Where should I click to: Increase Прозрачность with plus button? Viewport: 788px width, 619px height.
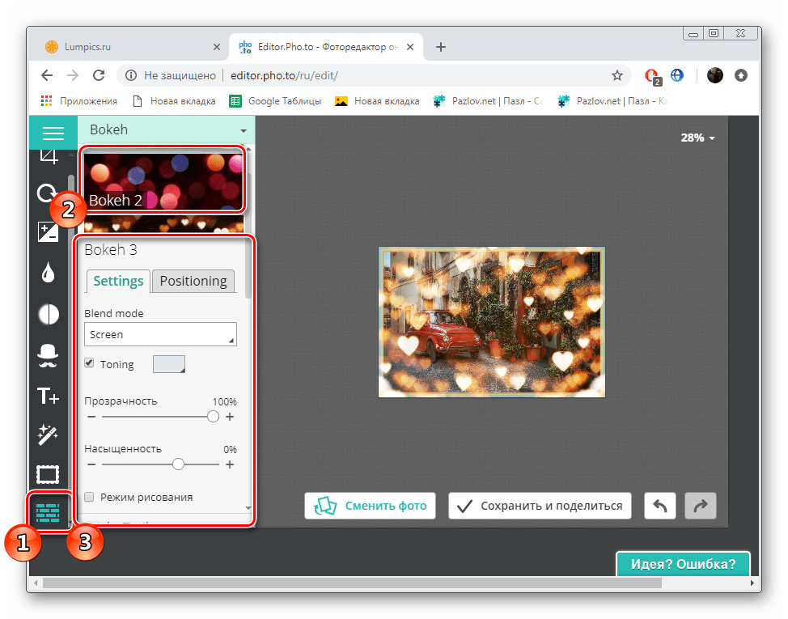(x=230, y=417)
